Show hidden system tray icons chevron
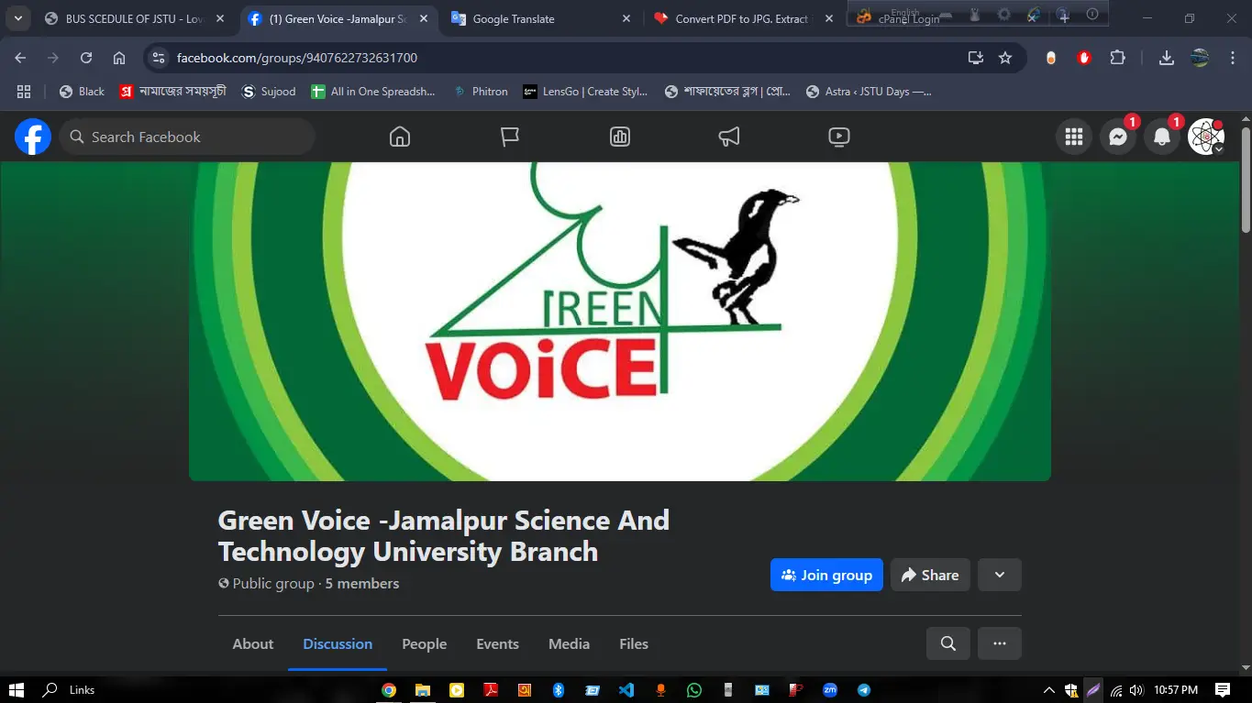1252x703 pixels. click(1049, 690)
